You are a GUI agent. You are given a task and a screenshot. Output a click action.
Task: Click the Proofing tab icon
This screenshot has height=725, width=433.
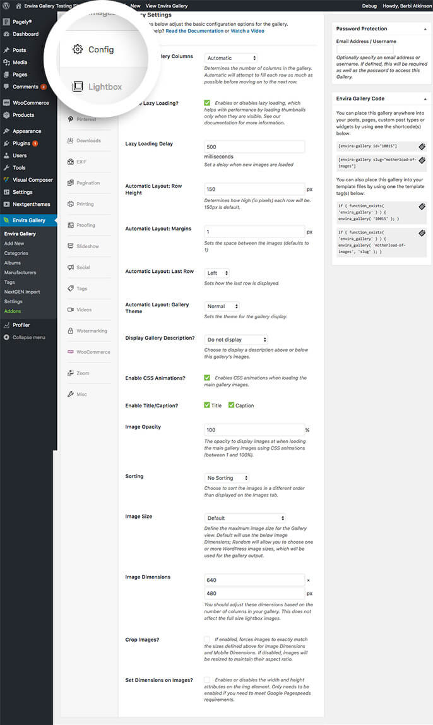tap(71, 225)
